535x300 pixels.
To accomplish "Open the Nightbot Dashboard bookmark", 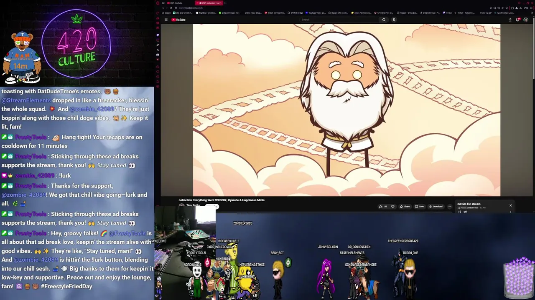I will tap(206, 13).
